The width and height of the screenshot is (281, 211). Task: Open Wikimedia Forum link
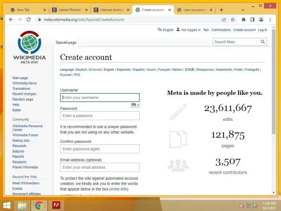tap(25, 135)
